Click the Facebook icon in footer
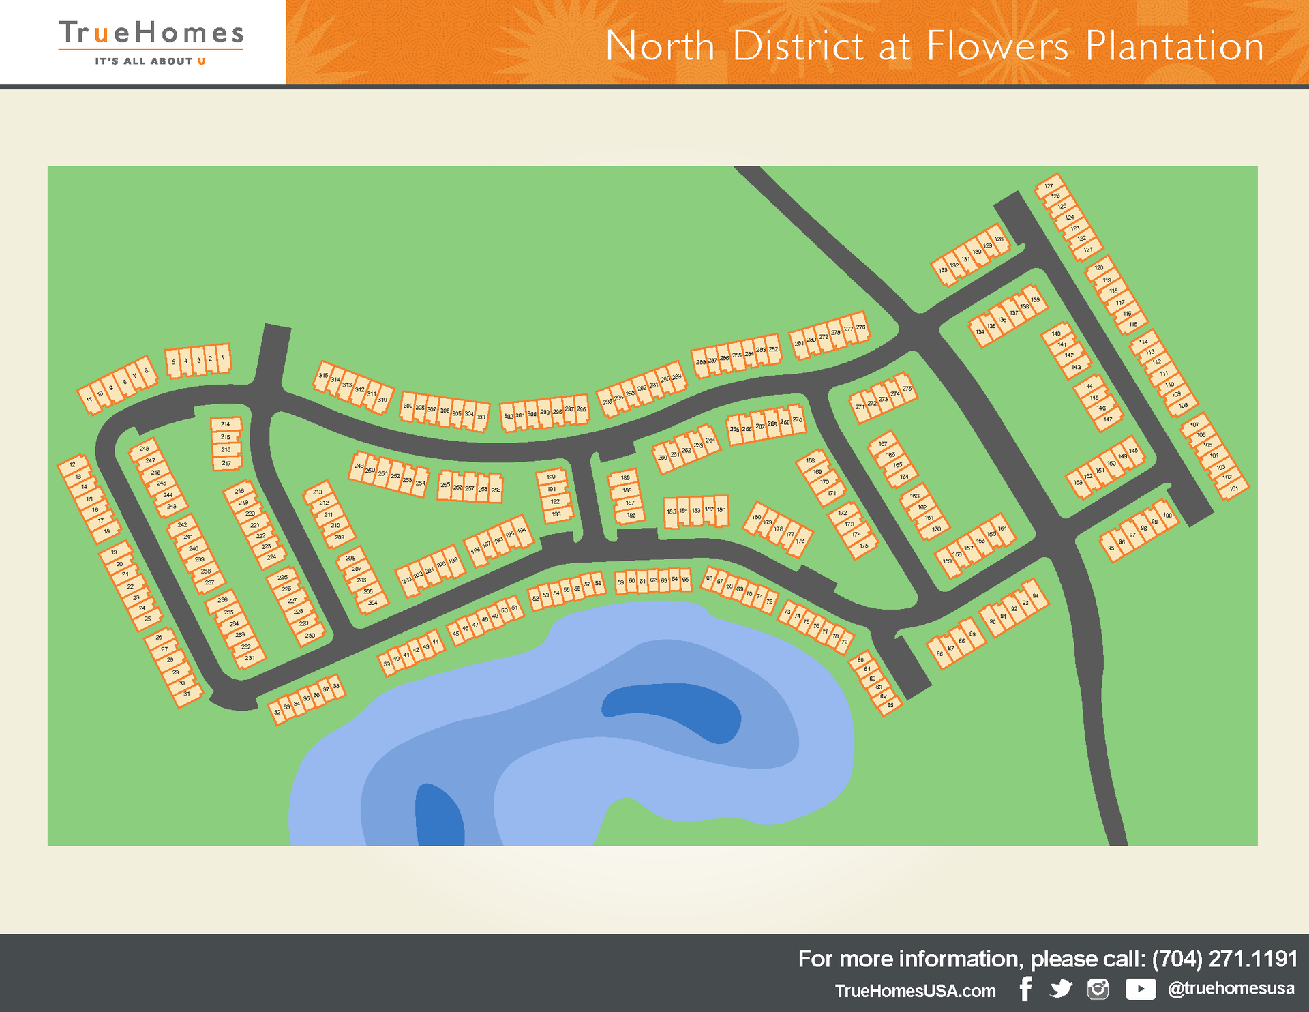 1025,989
